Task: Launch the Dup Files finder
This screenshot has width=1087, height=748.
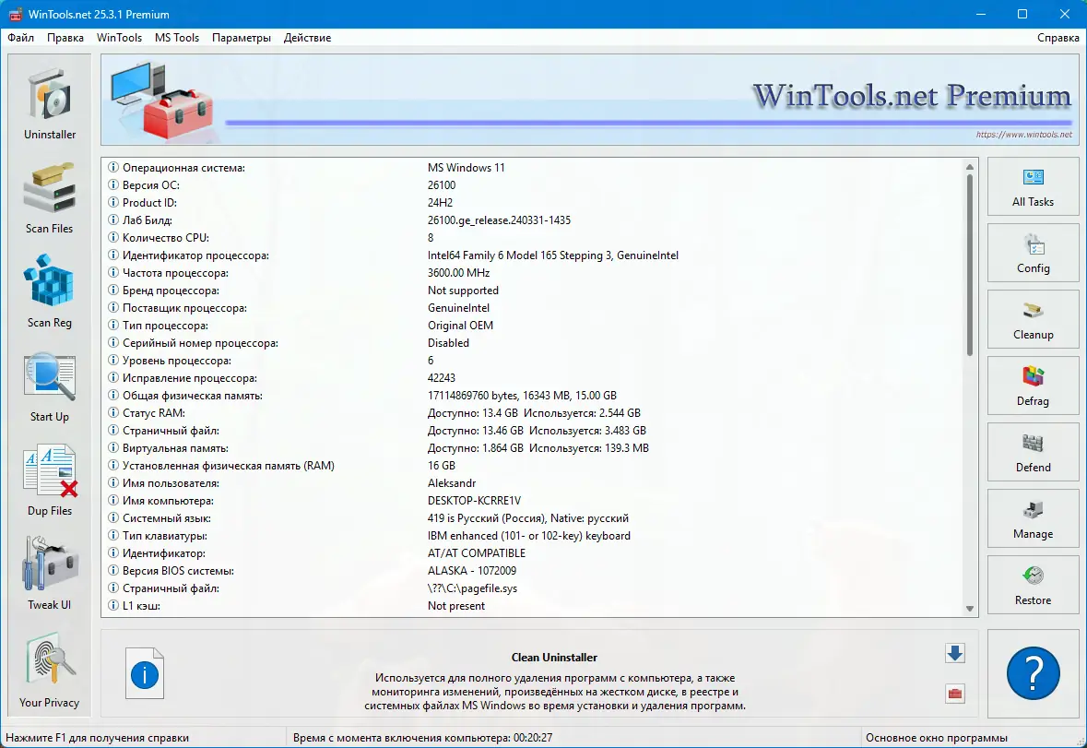Action: (49, 480)
